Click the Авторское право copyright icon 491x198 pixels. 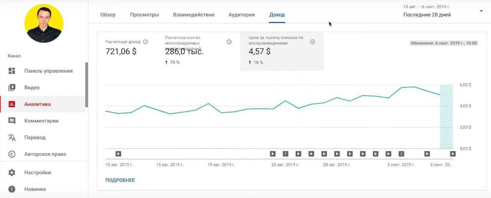point(12,154)
